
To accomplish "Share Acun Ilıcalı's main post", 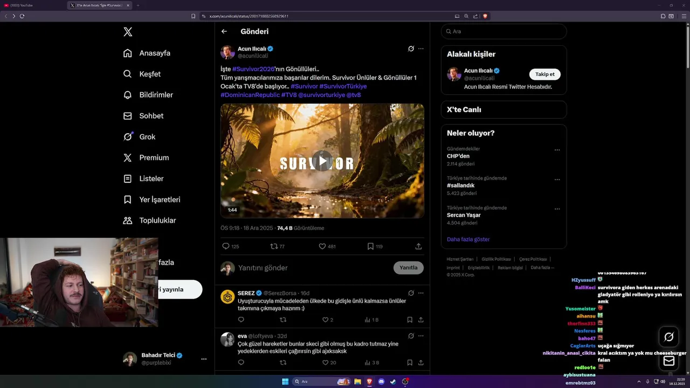I will point(418,246).
